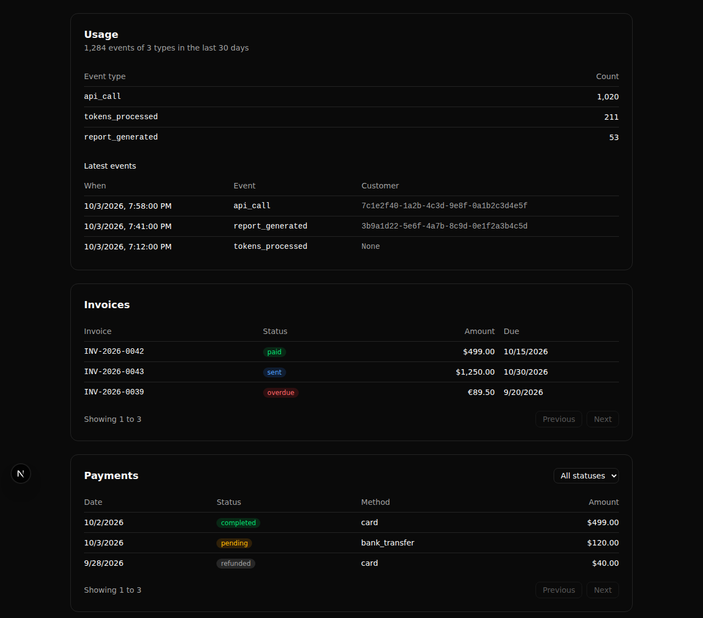Select invoice INV-2026-0042

click(x=114, y=352)
